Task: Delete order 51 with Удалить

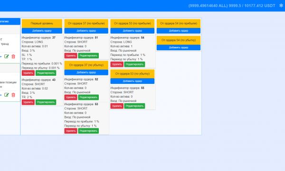Action: 71,56
